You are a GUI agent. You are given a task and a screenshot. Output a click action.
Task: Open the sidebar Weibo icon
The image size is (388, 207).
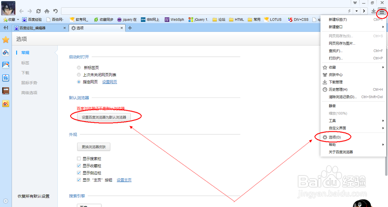click(6, 103)
